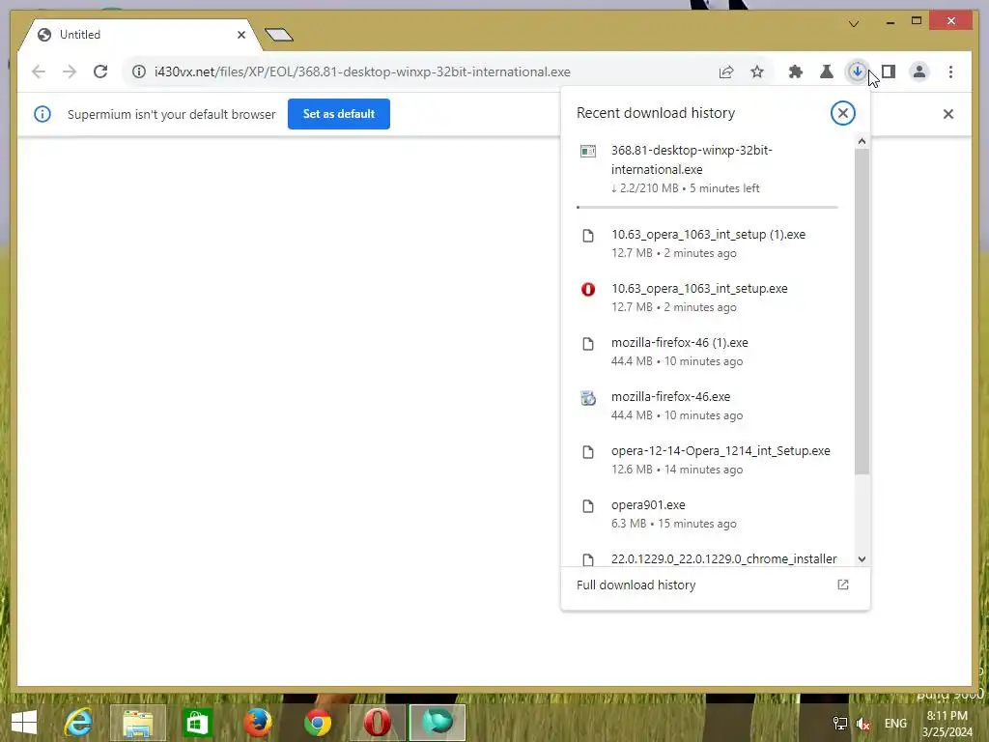Viewport: 989px width, 742px height.
Task: View site information icon in address bar
Action: point(139,71)
